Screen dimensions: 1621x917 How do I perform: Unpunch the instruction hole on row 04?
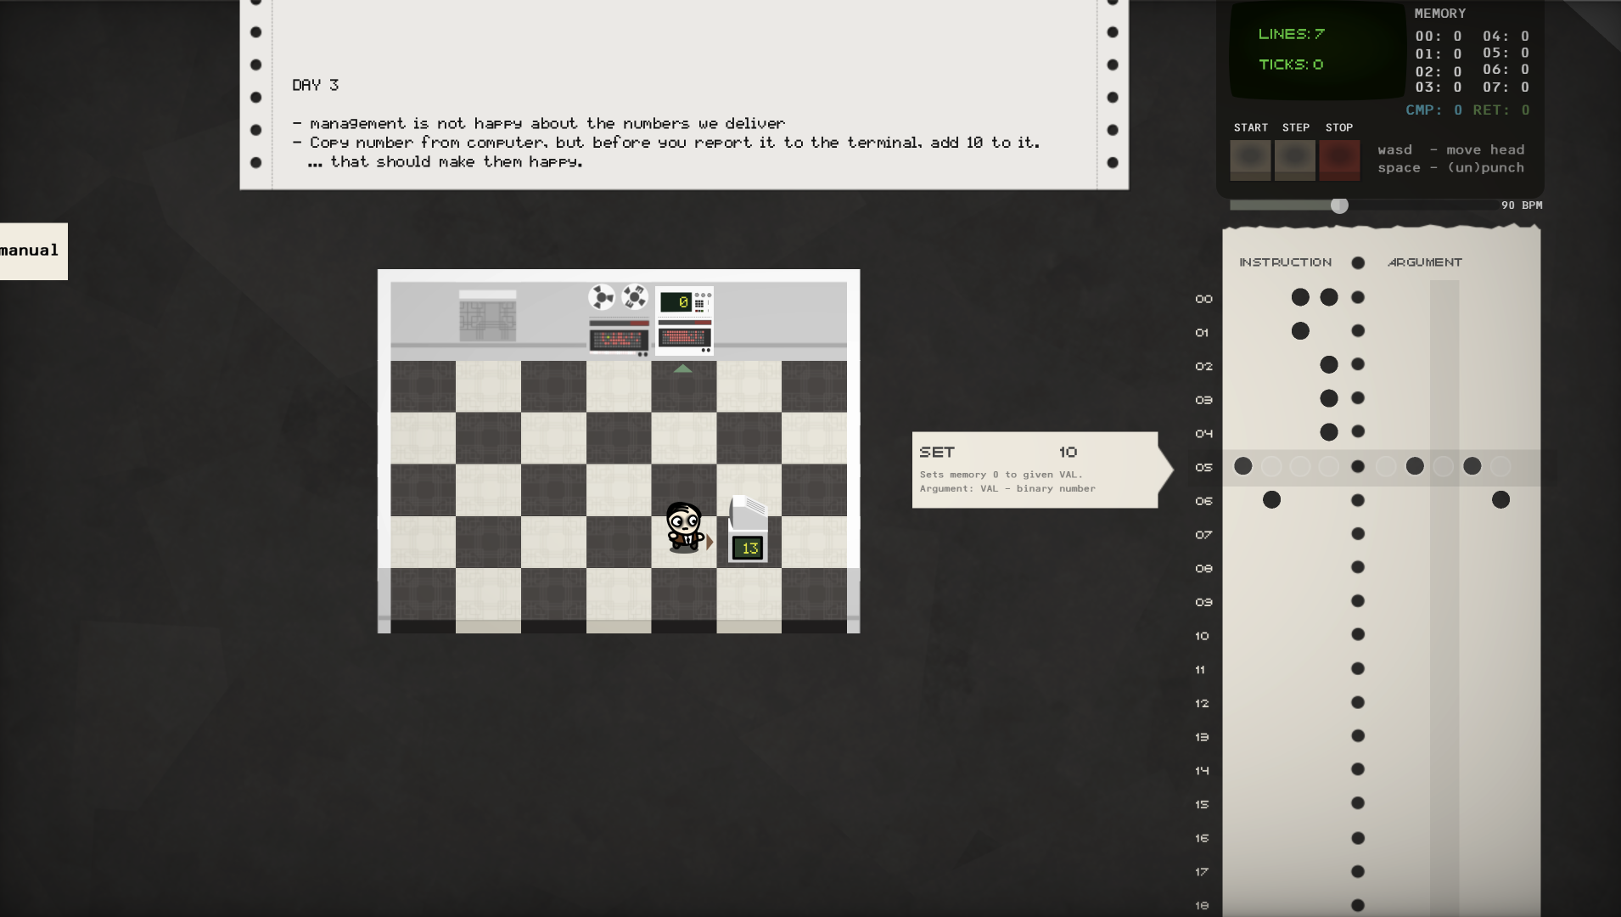(x=1329, y=432)
